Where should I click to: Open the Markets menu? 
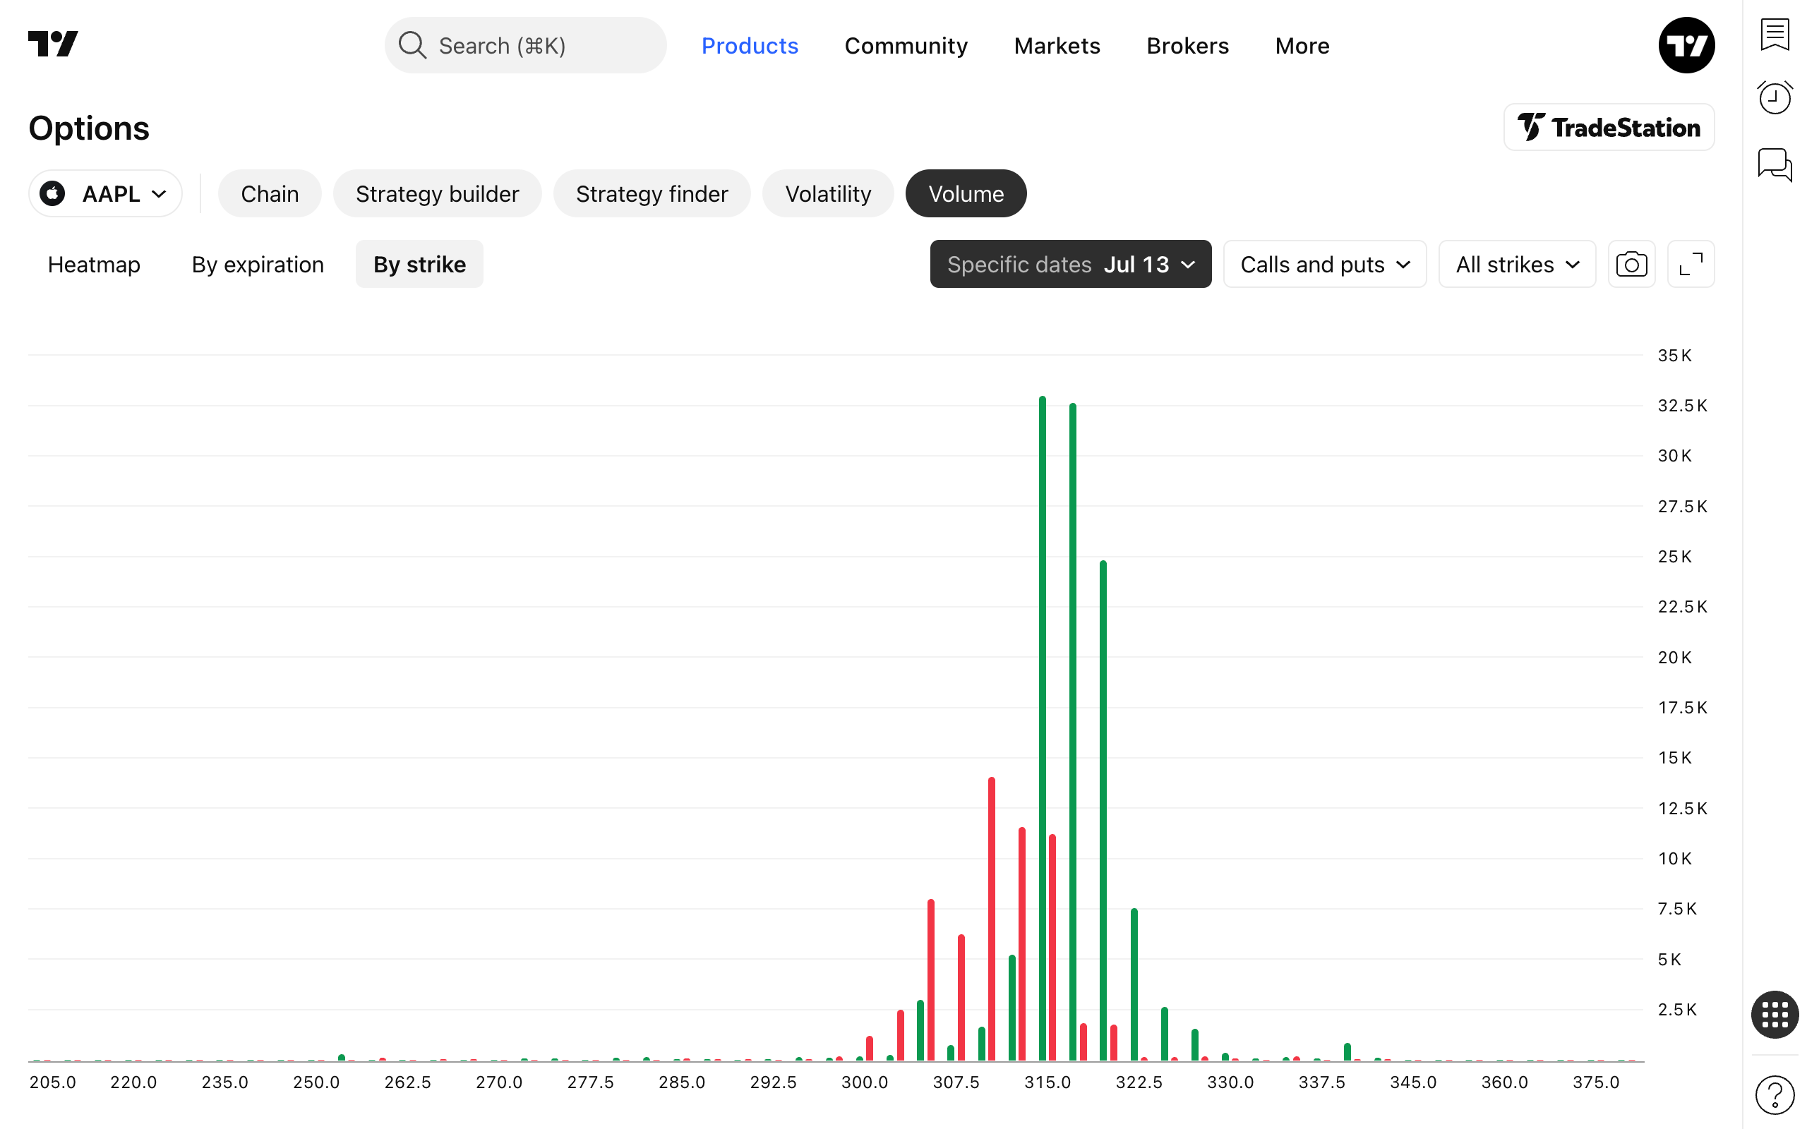coord(1057,46)
